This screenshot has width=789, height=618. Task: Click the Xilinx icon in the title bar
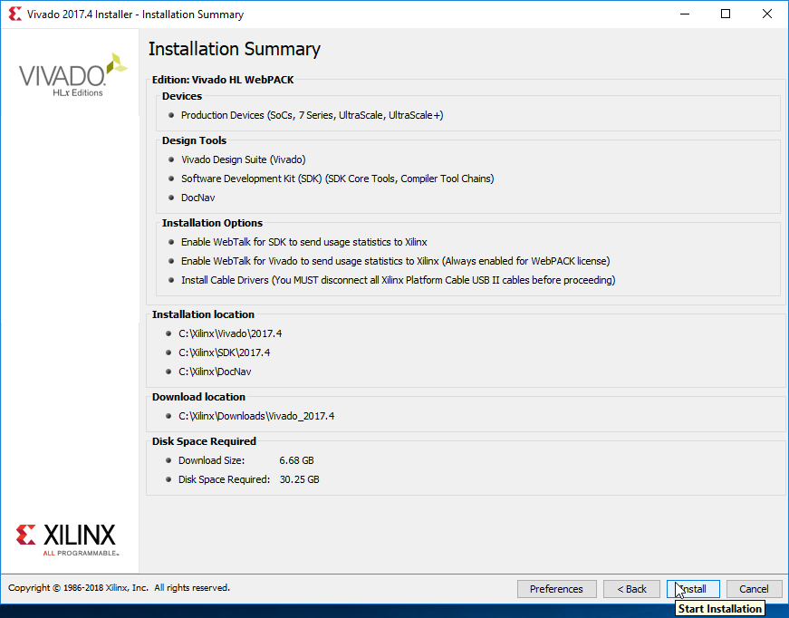(x=15, y=14)
